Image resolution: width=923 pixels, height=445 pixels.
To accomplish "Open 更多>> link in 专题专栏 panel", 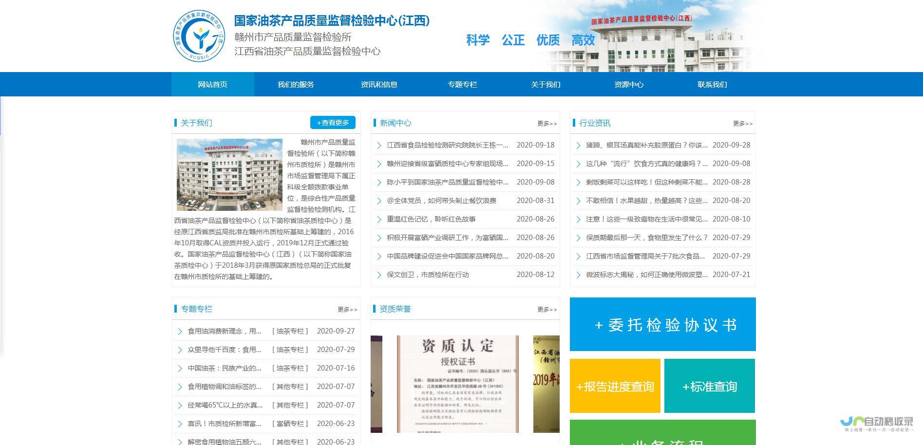I will 347,310.
